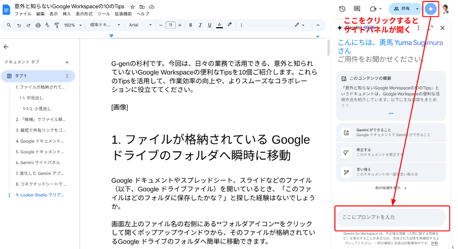Print the document
The width and height of the screenshot is (458, 249).
[x=38, y=25]
